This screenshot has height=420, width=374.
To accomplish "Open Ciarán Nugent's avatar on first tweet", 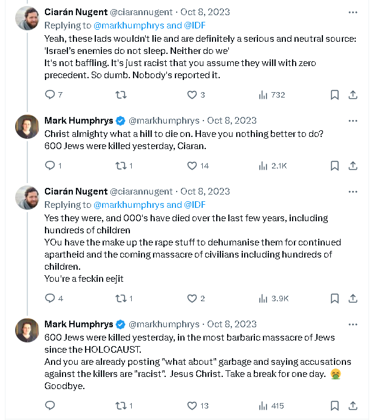I will (x=27, y=19).
